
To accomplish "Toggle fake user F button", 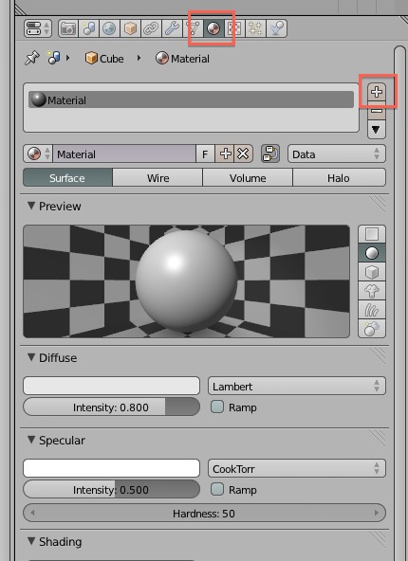I will pyautogui.click(x=205, y=154).
